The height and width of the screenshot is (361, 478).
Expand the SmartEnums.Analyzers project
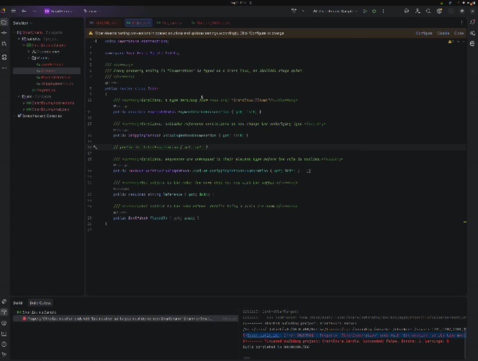24,109
